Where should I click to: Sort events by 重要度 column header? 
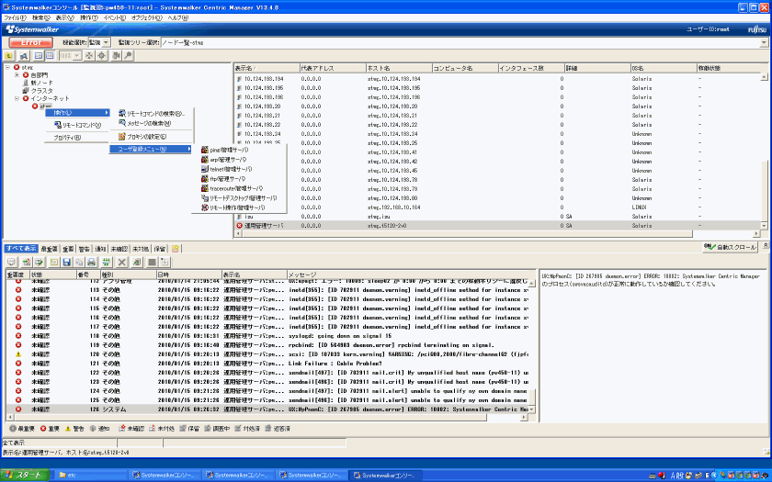17,275
